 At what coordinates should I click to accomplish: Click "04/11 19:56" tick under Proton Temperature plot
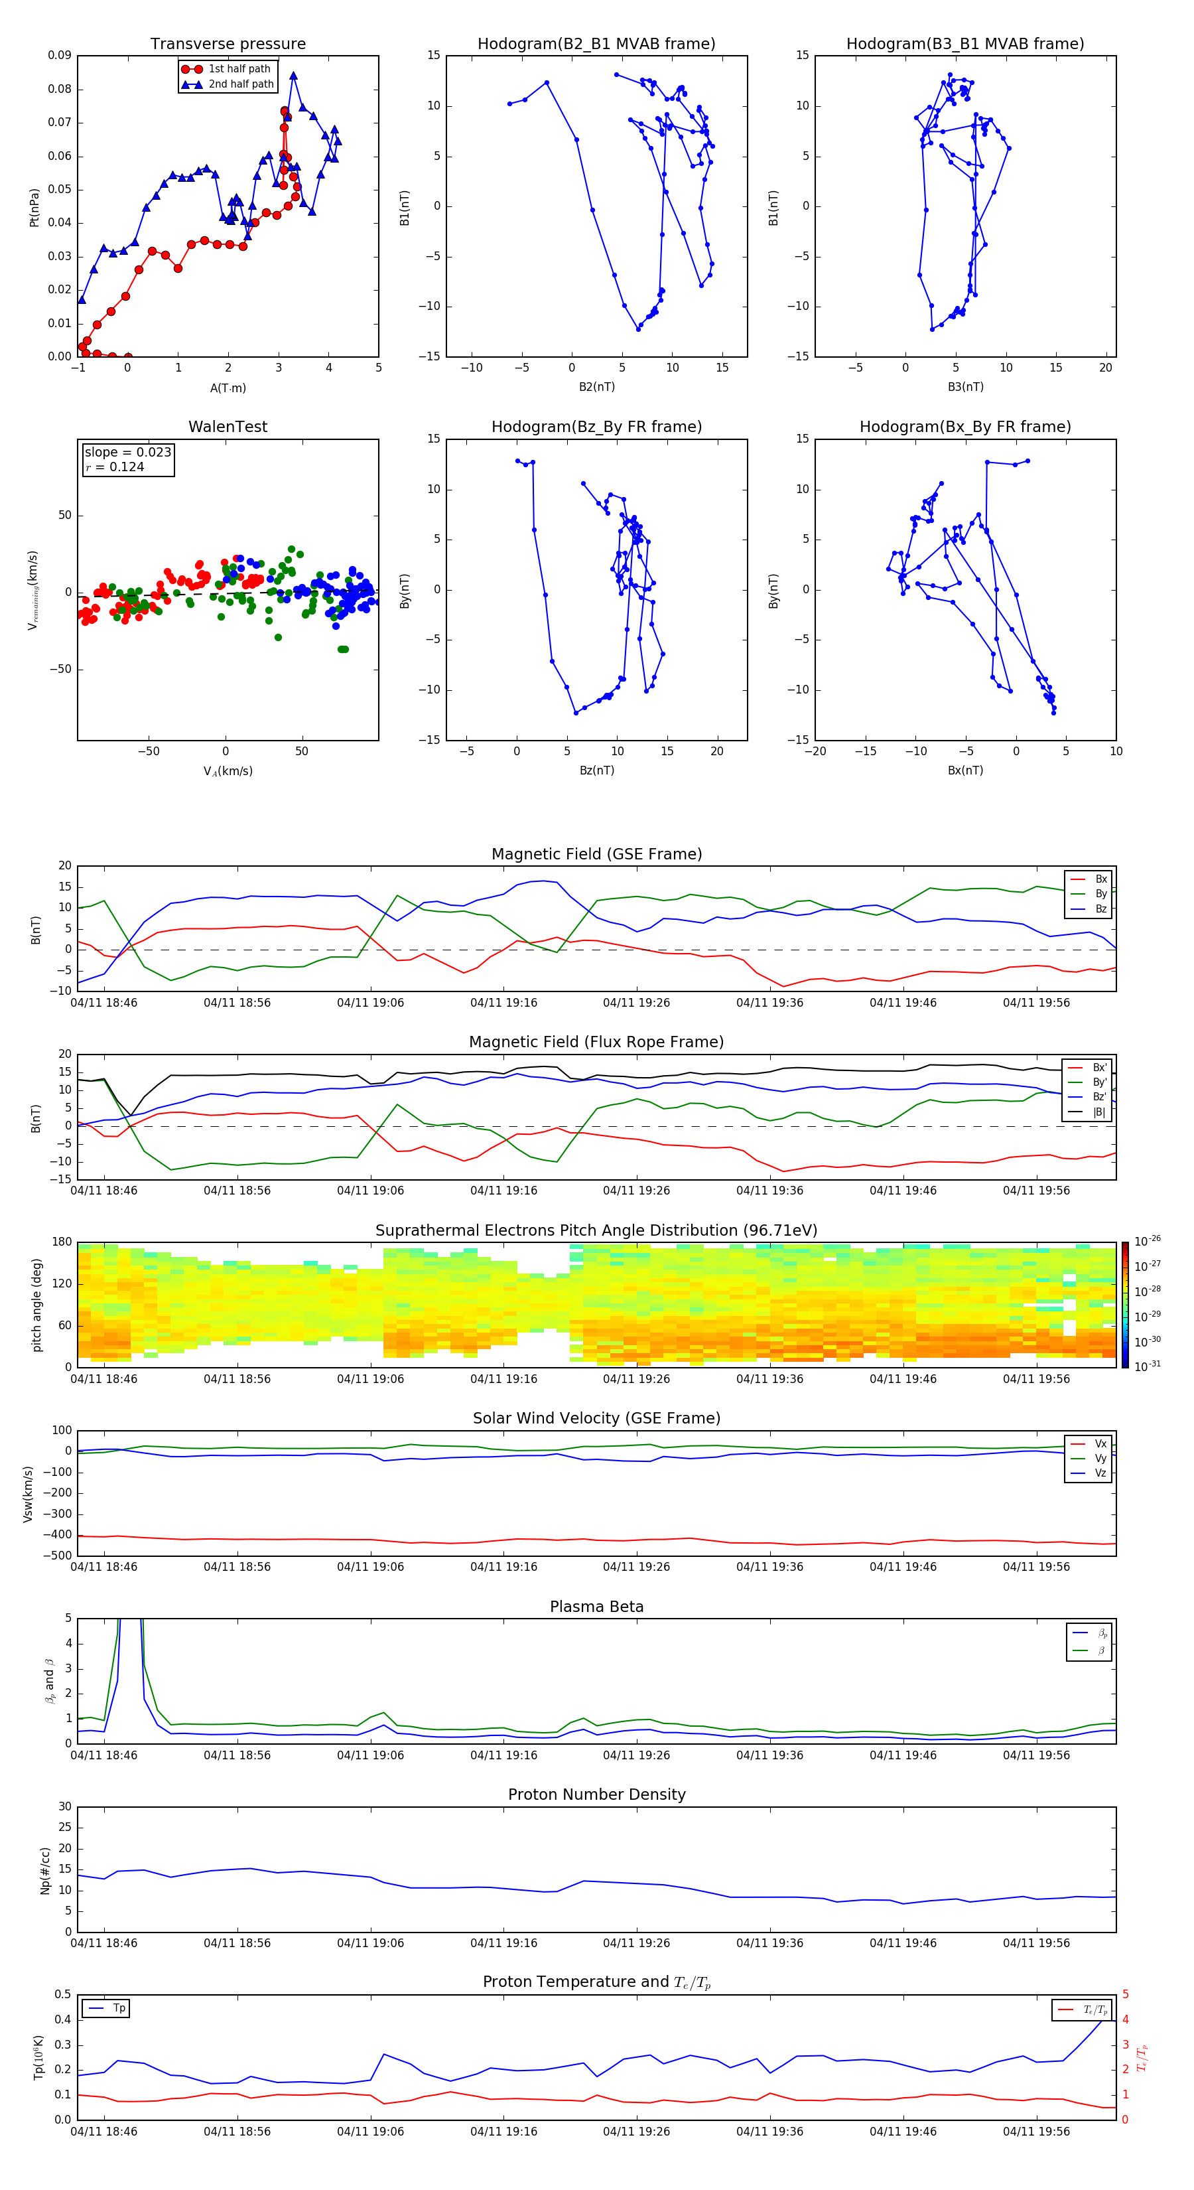[x=1036, y=2132]
